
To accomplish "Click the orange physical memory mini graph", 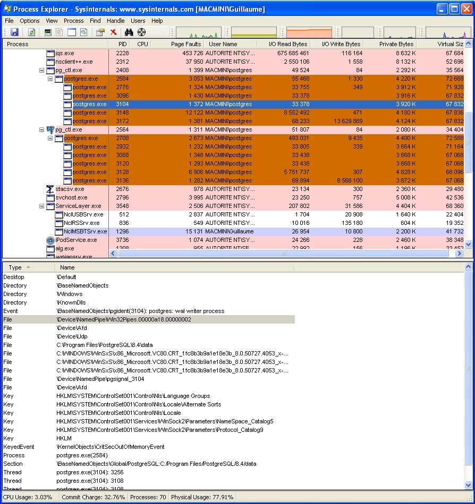I will (x=309, y=32).
